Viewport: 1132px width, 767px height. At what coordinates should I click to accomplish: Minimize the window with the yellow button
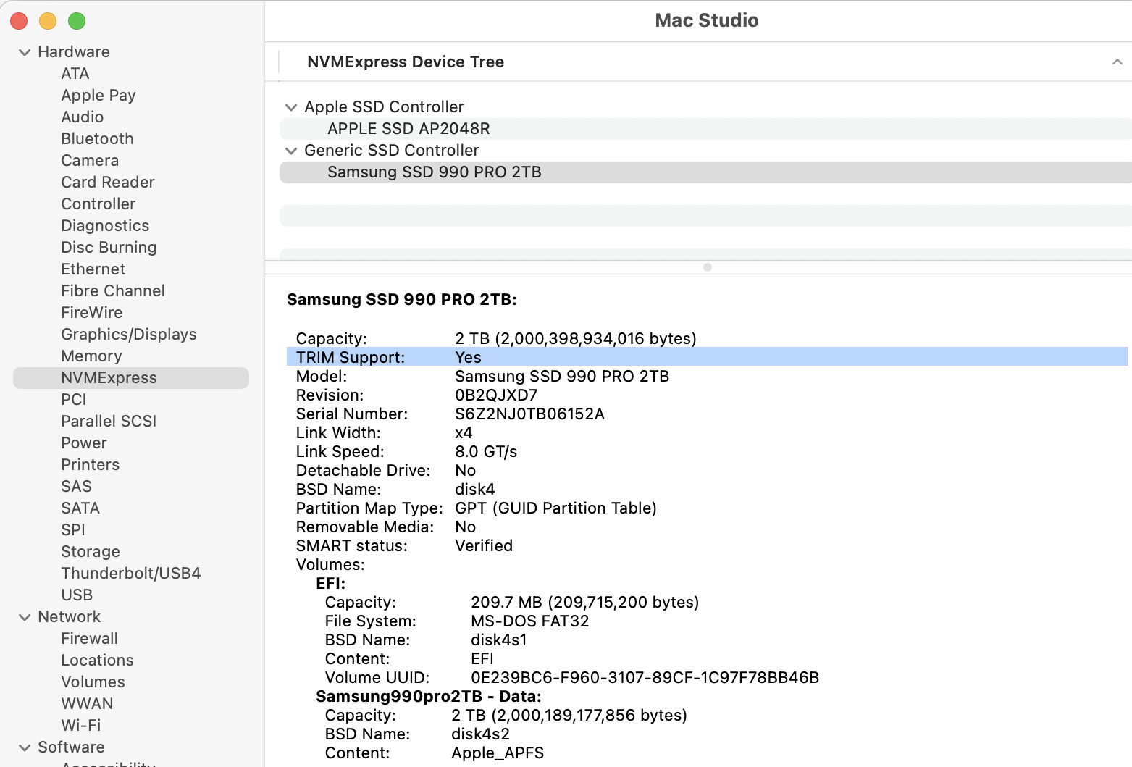[x=48, y=22]
